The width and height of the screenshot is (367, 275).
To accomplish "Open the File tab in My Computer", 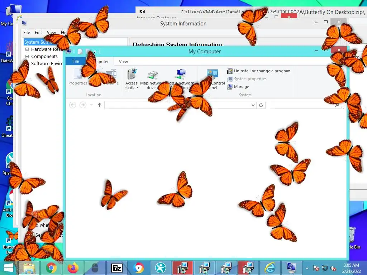I will [76, 61].
